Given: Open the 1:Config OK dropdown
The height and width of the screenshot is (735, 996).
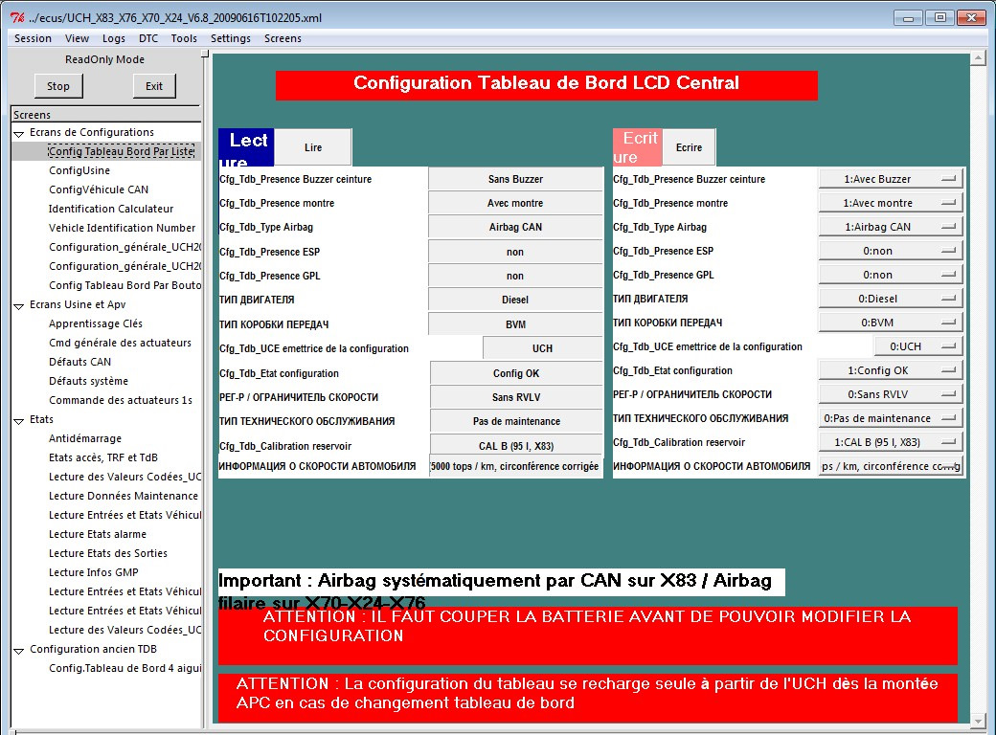Looking at the screenshot, I should [891, 370].
